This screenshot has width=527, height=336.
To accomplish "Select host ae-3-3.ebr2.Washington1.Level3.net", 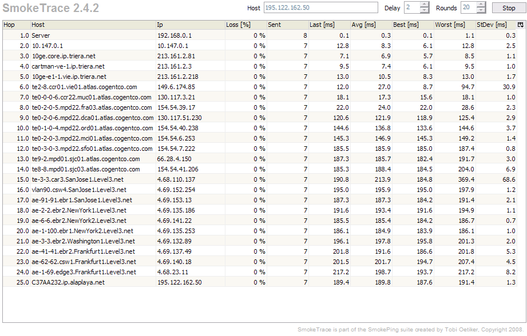I will coord(84,241).
